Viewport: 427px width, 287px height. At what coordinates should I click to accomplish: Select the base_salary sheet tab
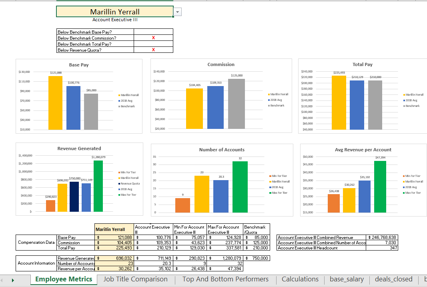[x=347, y=279]
